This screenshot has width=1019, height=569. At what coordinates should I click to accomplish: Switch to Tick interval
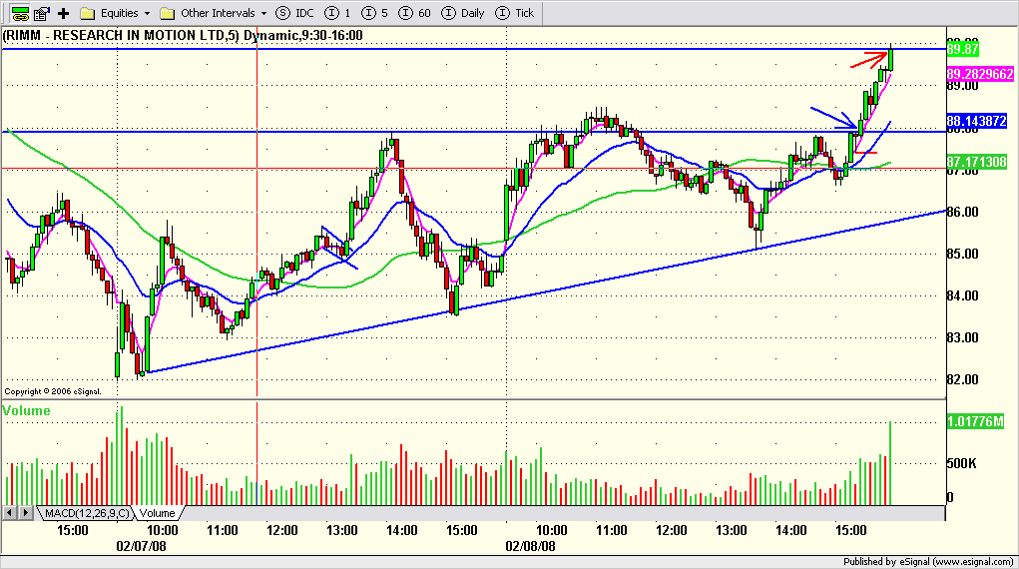tap(515, 13)
